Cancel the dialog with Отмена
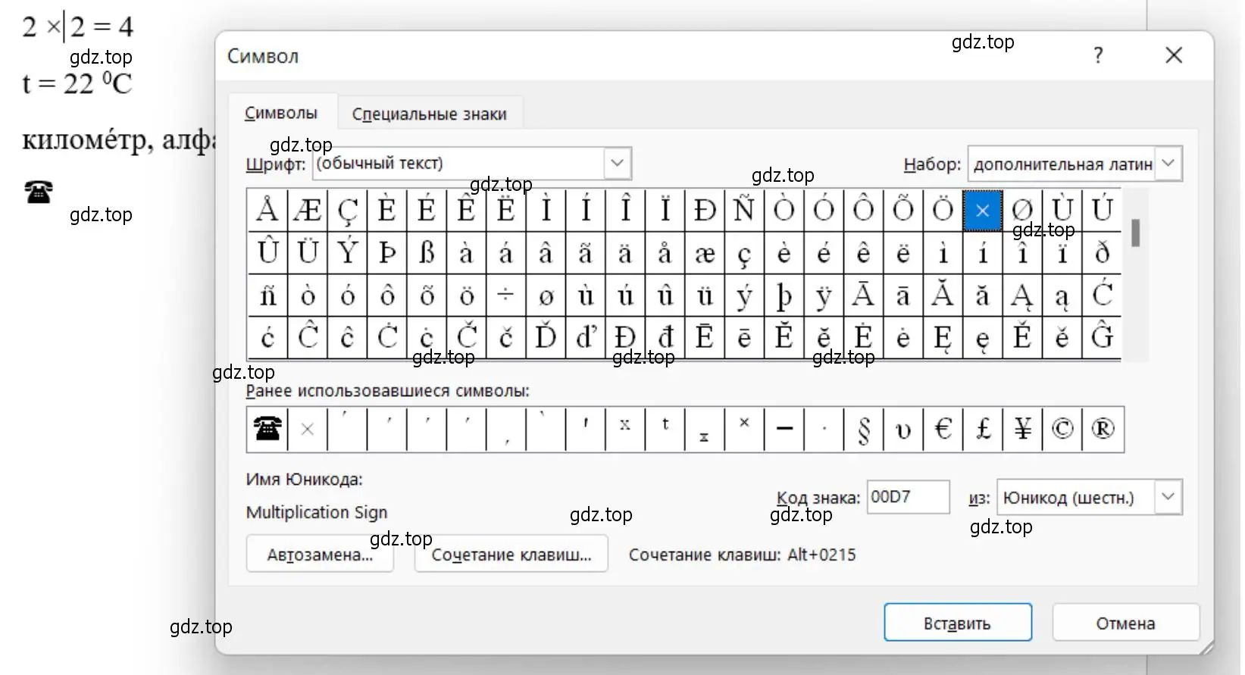This screenshot has width=1245, height=675. point(1125,623)
